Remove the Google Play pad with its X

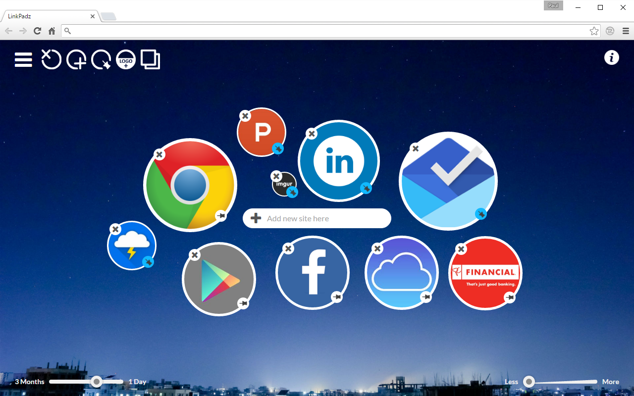195,255
